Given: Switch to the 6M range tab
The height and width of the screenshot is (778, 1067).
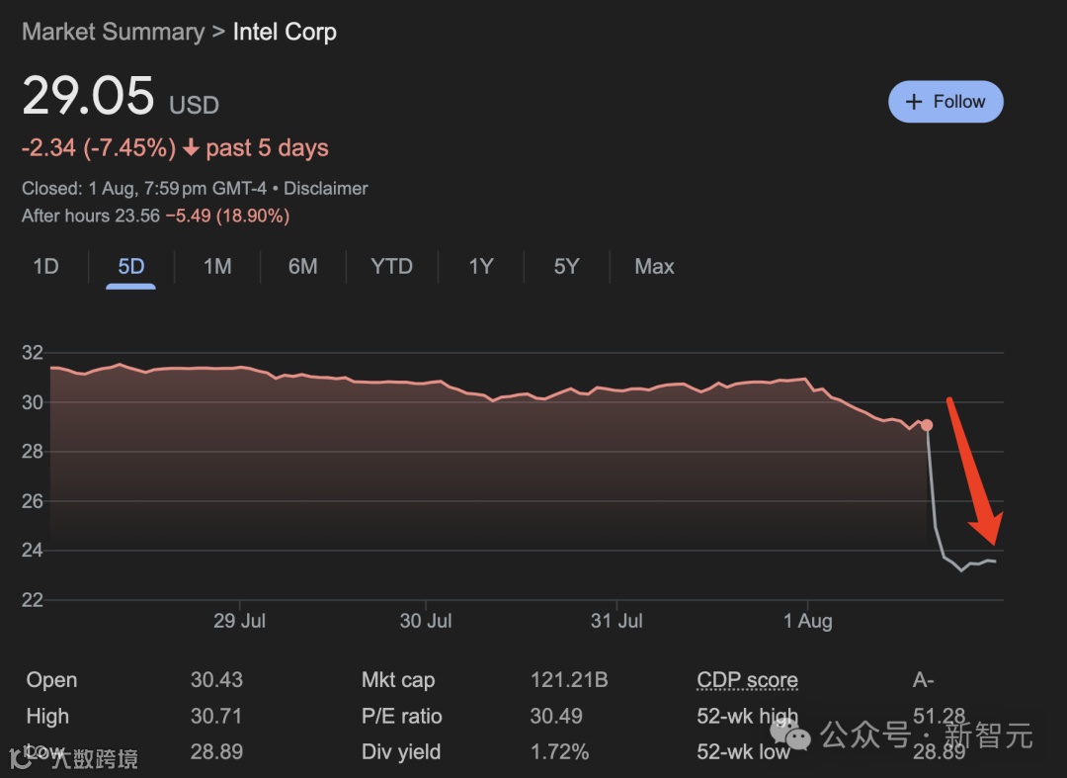Looking at the screenshot, I should [x=302, y=266].
